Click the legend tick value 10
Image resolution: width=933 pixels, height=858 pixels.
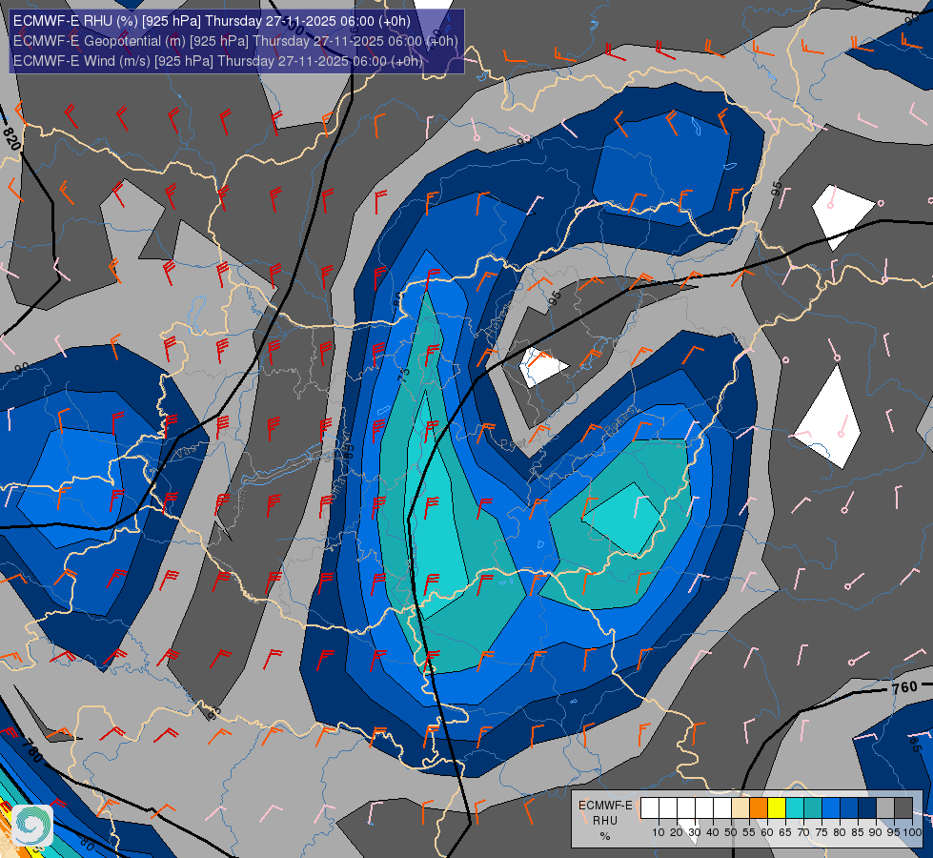(x=659, y=832)
